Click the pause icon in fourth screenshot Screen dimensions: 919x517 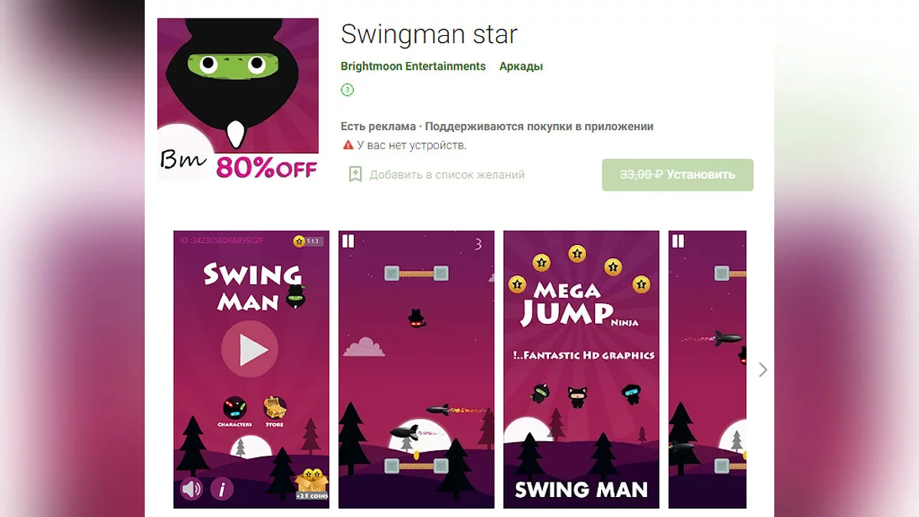[x=678, y=241]
